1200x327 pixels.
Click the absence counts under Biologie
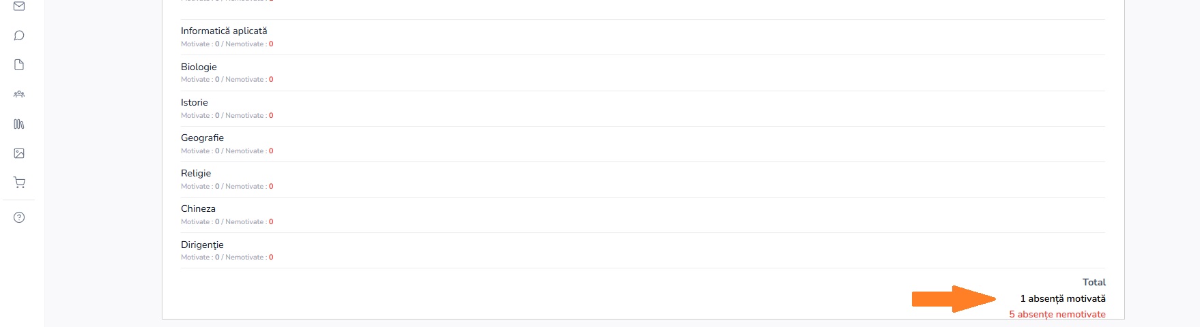[x=227, y=80]
